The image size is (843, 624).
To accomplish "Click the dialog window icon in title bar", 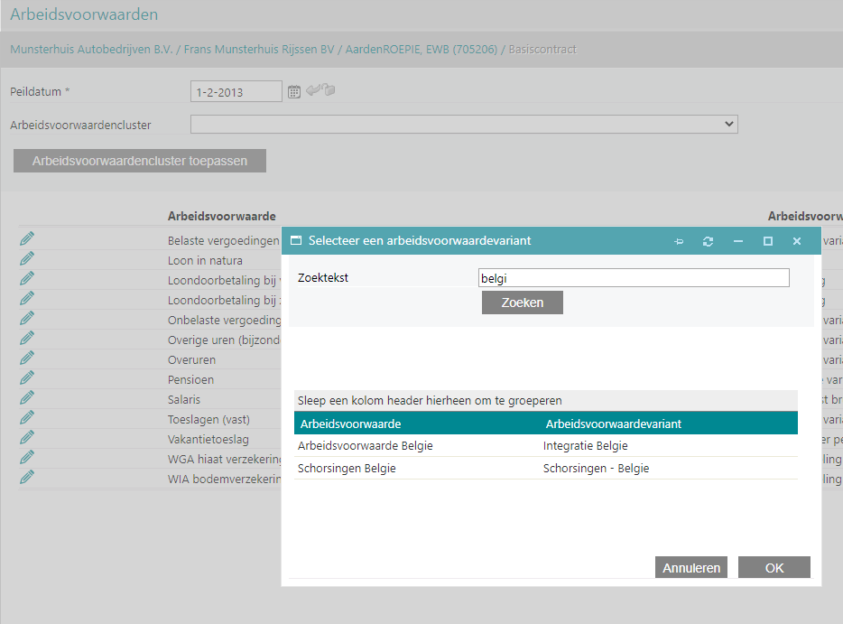I will pos(296,240).
